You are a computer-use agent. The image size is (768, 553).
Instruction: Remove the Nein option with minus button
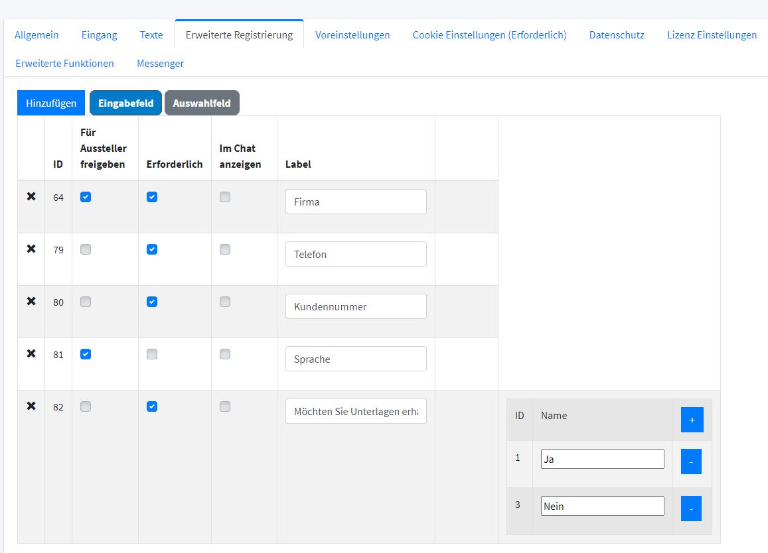click(691, 509)
